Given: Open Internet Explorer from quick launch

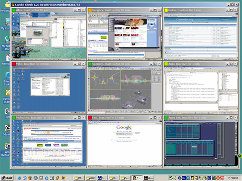Looking at the screenshot, I should 19,178.
